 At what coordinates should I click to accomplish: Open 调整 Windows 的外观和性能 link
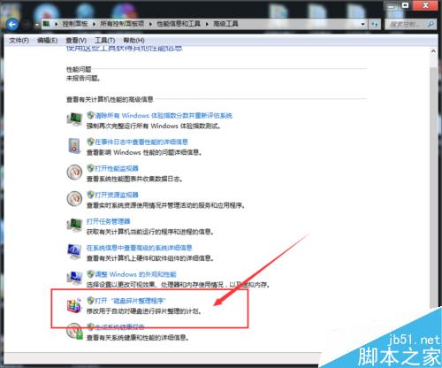coord(136,274)
